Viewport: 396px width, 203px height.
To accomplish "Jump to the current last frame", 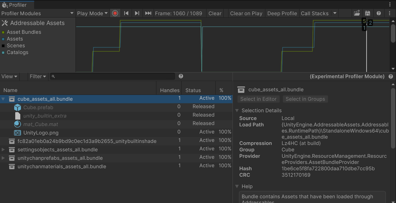I will click(148, 14).
